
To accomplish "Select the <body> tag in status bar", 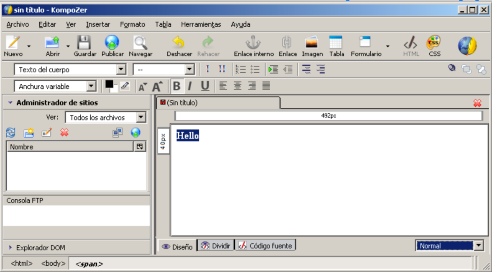I will pos(54,264).
